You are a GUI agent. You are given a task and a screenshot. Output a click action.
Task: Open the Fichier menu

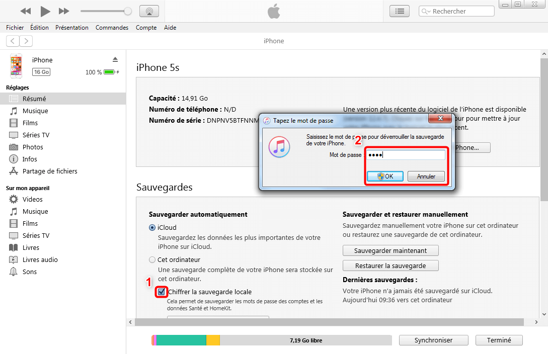pyautogui.click(x=15, y=28)
